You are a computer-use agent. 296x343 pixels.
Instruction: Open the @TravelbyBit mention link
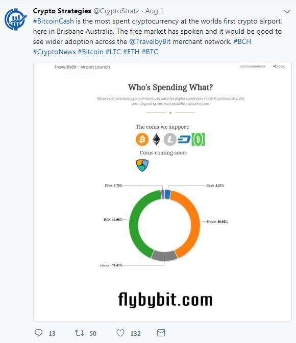(x=150, y=41)
